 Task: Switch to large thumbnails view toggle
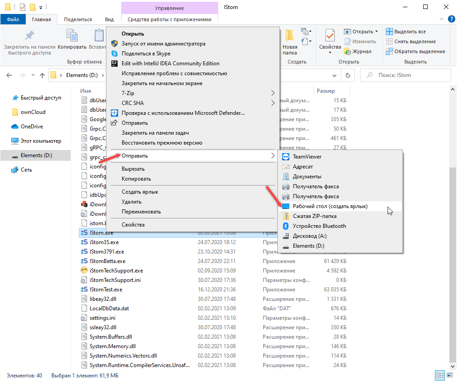pyautogui.click(x=449, y=375)
